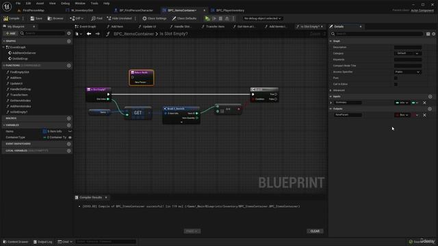
Task: Select the TransferItem function in the list
Action: click(x=18, y=95)
